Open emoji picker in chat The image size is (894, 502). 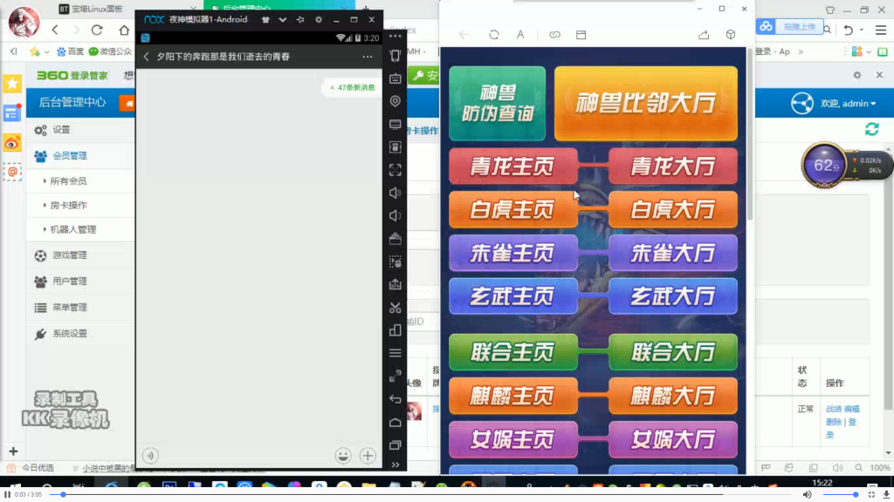(x=342, y=455)
